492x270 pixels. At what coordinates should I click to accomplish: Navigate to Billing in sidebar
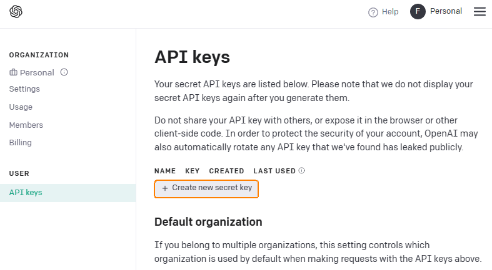point(20,143)
